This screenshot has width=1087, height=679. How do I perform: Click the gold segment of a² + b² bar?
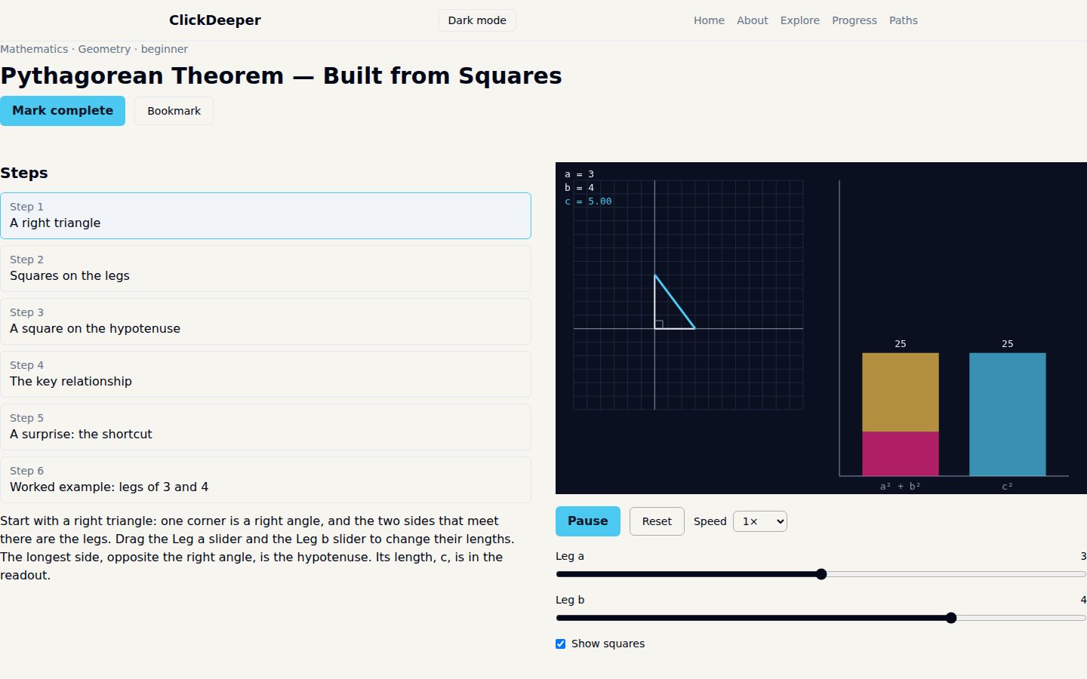click(x=901, y=392)
